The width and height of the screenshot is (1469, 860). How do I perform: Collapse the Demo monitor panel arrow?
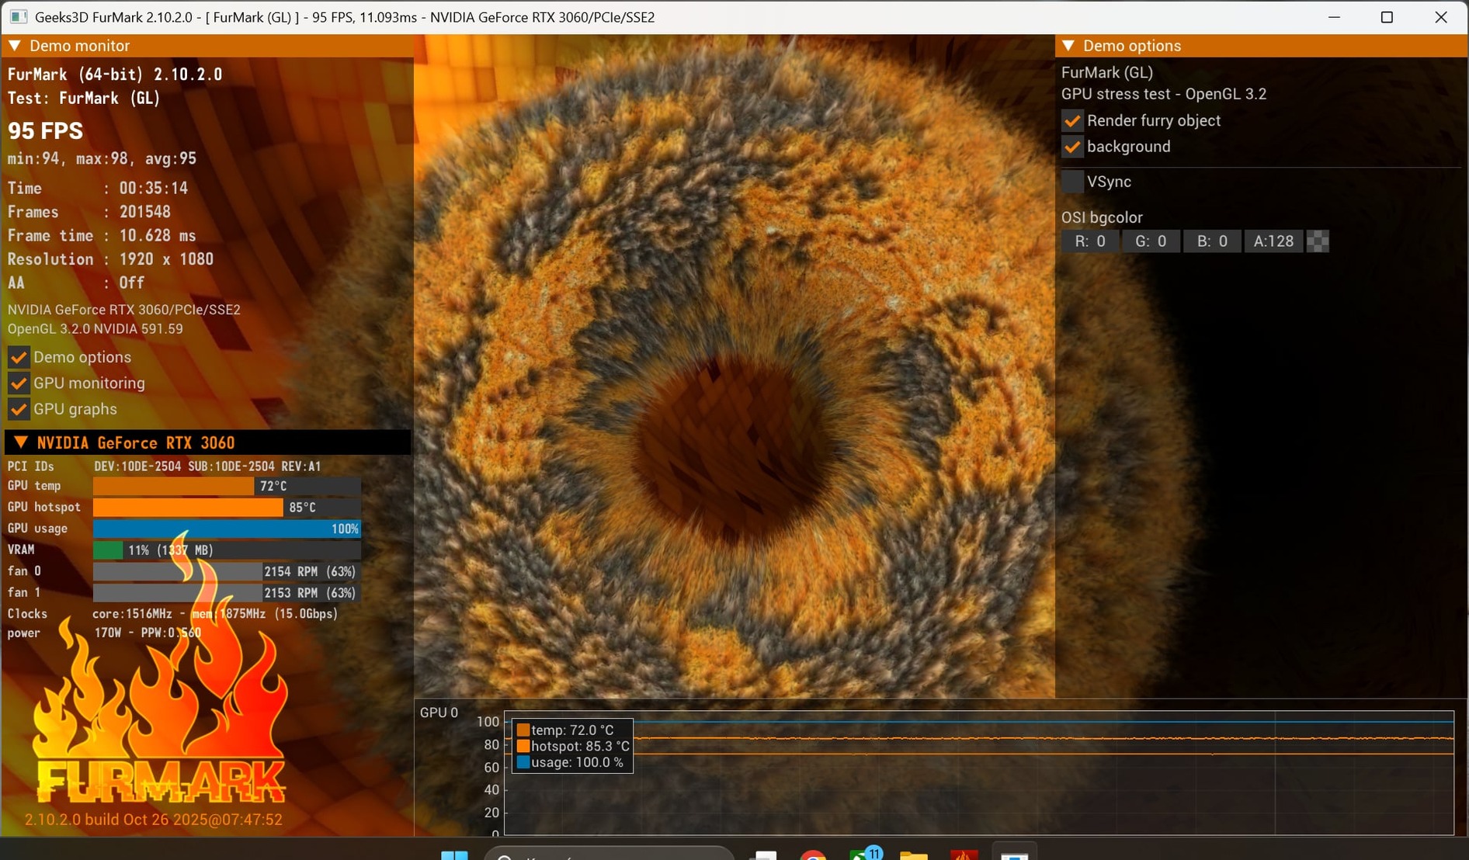click(x=15, y=46)
